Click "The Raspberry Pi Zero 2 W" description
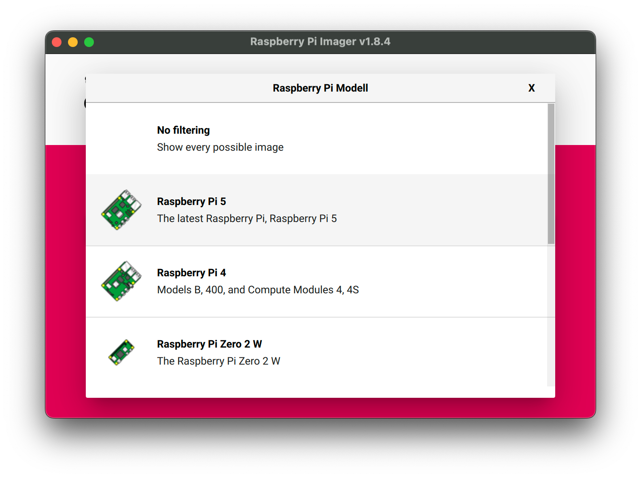The height and width of the screenshot is (478, 641). pyautogui.click(x=219, y=361)
